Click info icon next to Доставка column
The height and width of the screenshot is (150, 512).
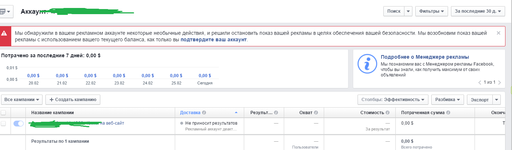coord(204,113)
